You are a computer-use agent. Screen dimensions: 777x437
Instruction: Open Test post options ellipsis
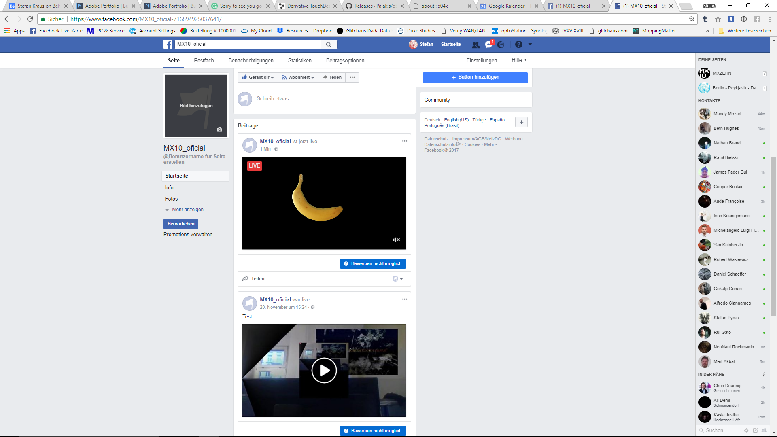click(x=404, y=299)
